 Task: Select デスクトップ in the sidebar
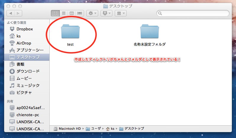27,57
